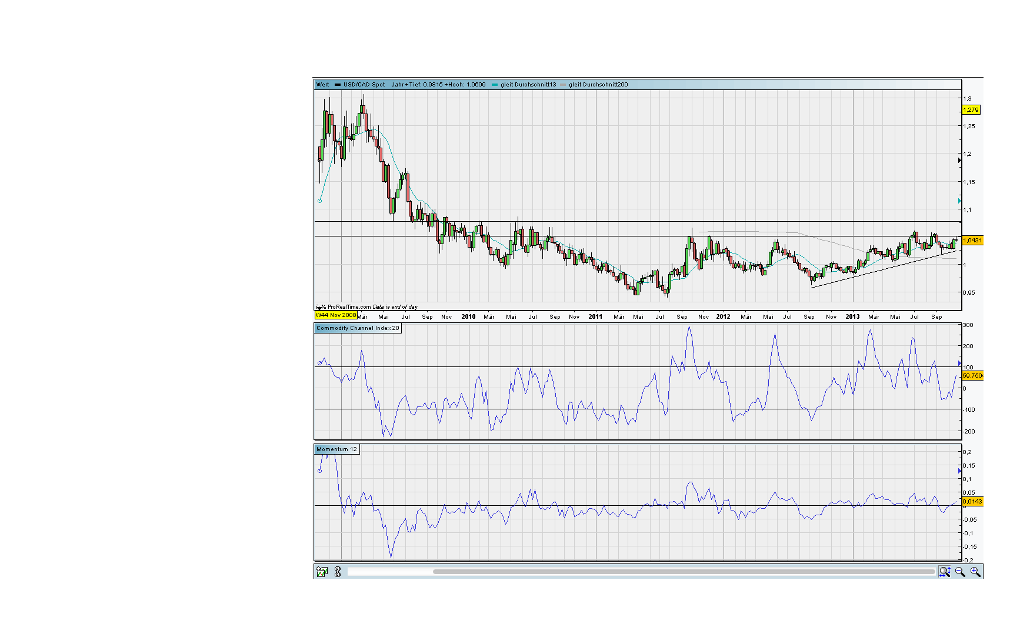Click the 'gleit Durchschnitt200' legend label

[598, 85]
